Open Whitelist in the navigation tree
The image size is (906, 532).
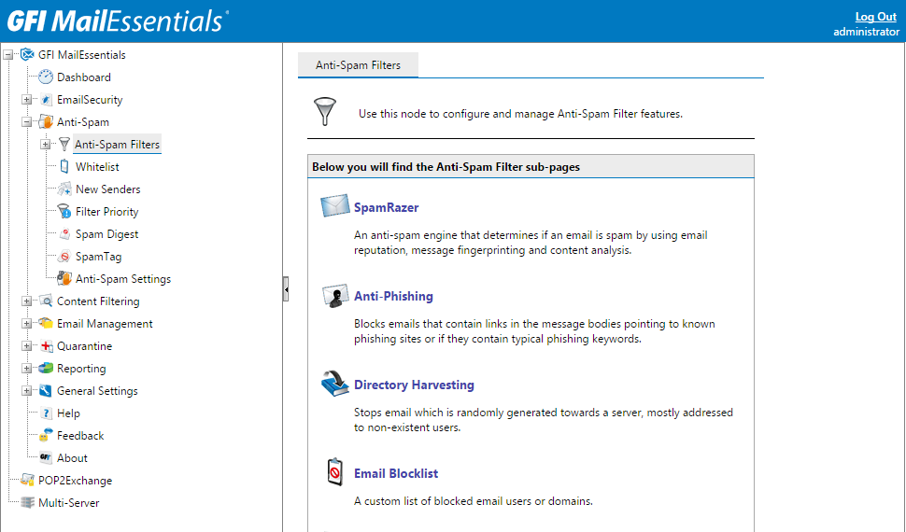[97, 167]
